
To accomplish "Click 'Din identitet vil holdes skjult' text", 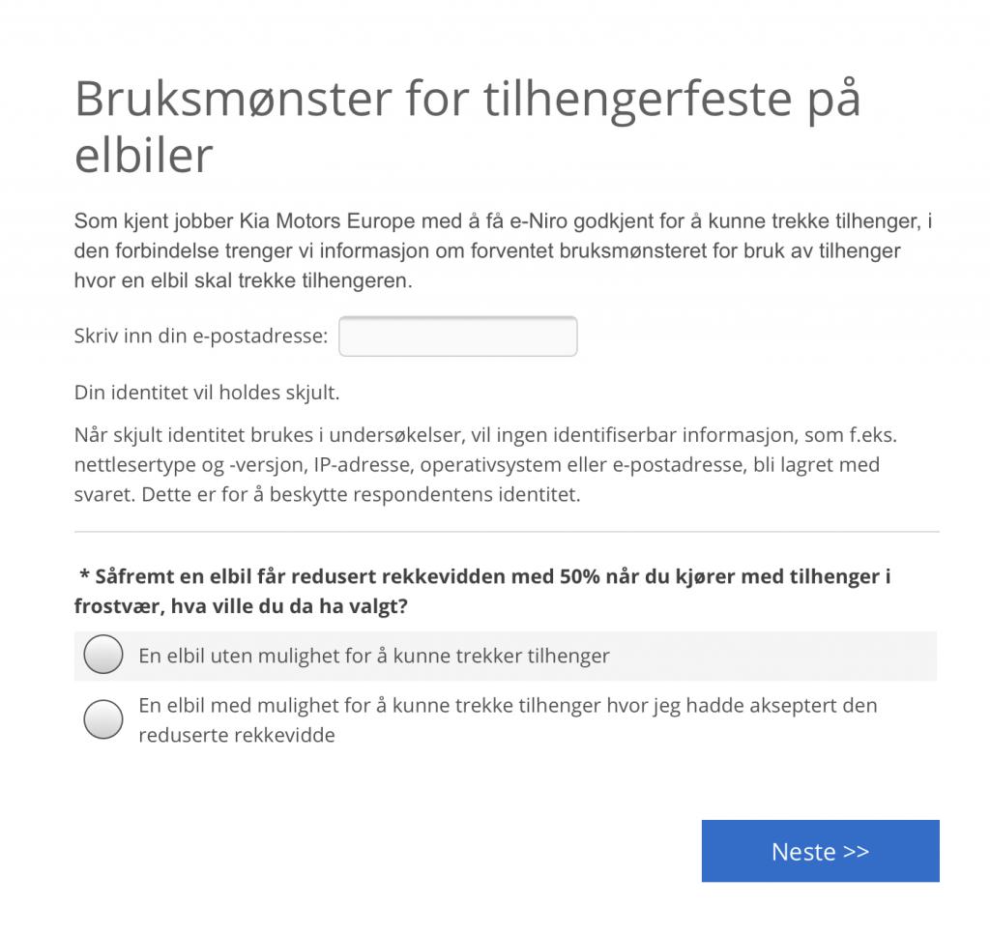I will (207, 393).
